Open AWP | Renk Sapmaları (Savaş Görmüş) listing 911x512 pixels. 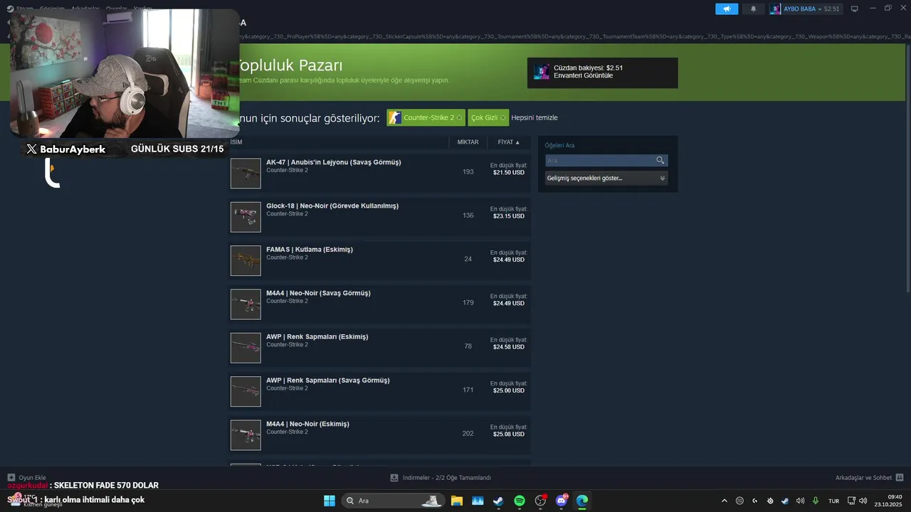(328, 380)
